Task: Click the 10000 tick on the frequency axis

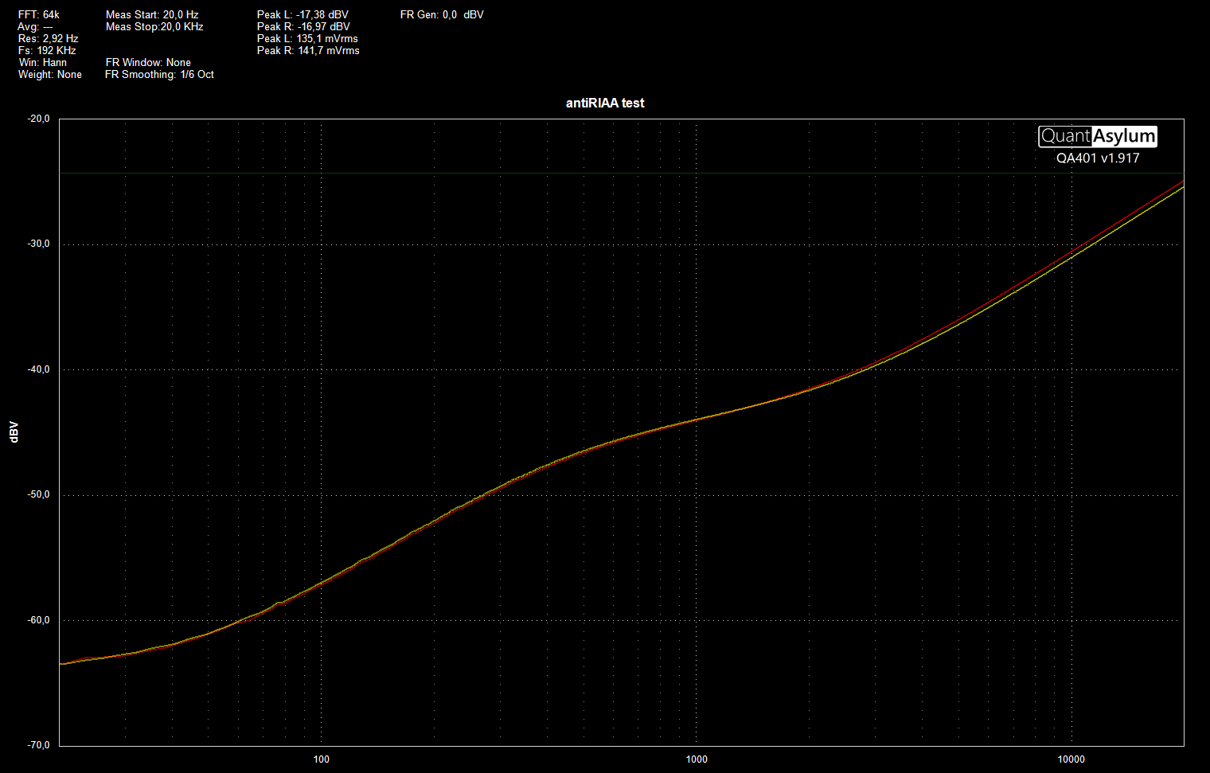Action: [1071, 759]
